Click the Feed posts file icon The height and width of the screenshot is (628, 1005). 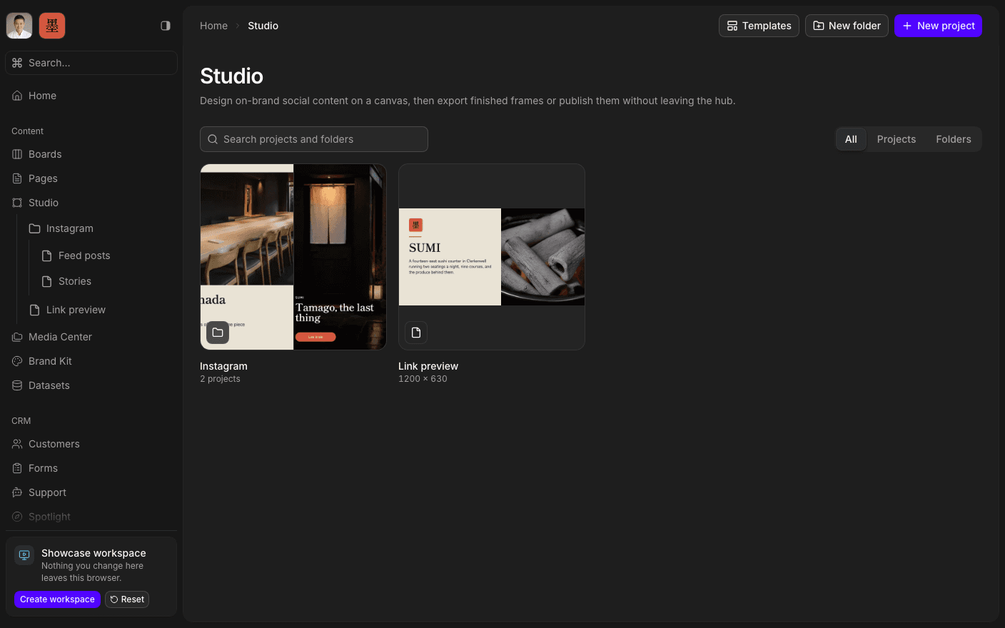[x=46, y=255]
